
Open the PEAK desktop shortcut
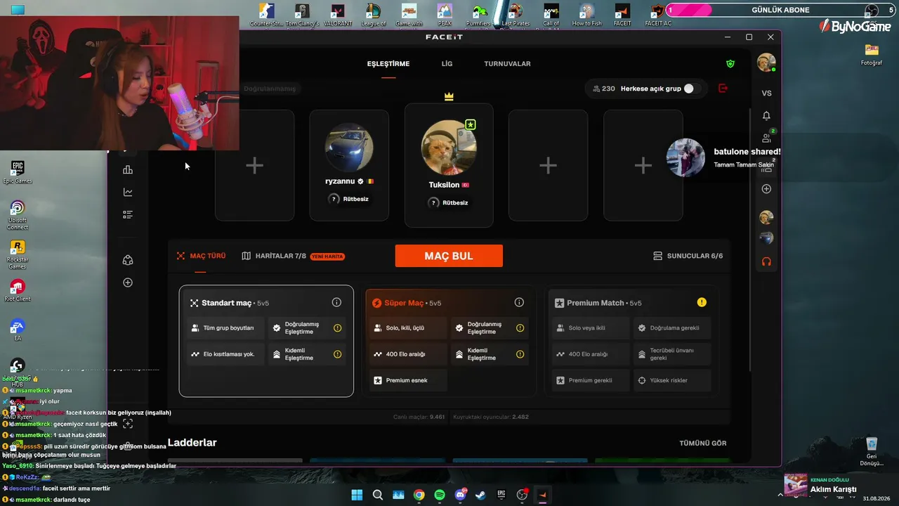pos(445,14)
